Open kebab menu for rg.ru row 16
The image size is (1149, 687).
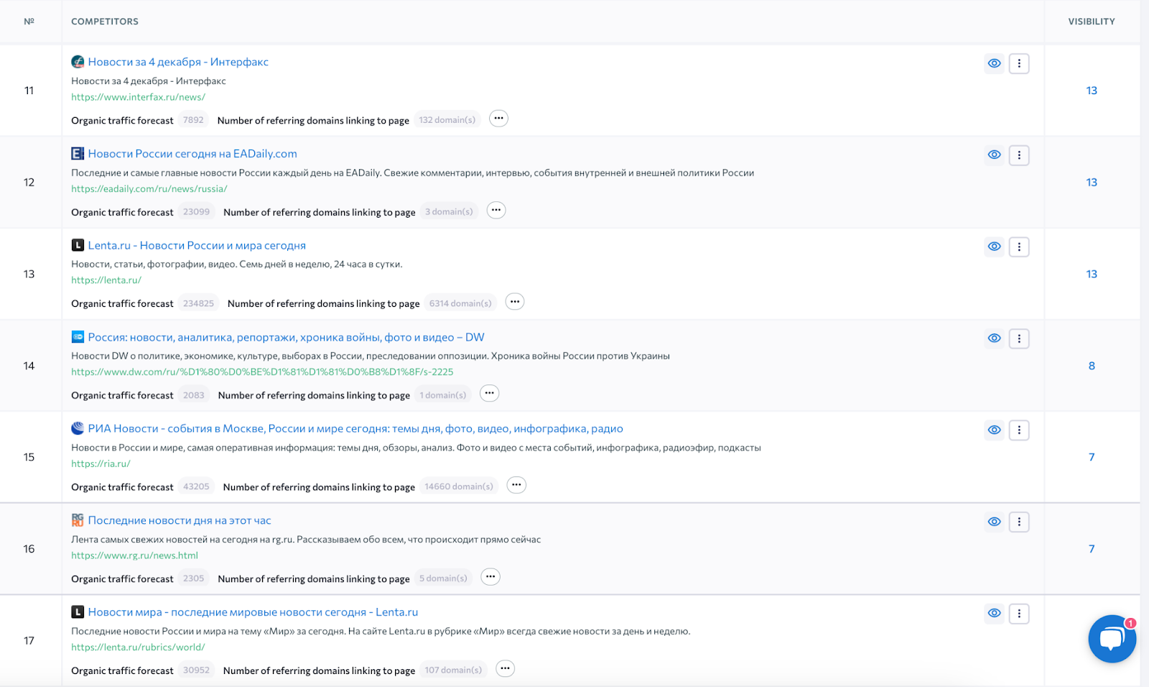[1018, 522]
